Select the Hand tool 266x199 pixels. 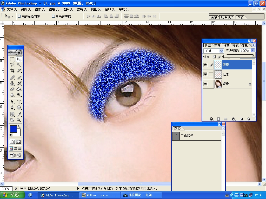(x=12, y=120)
